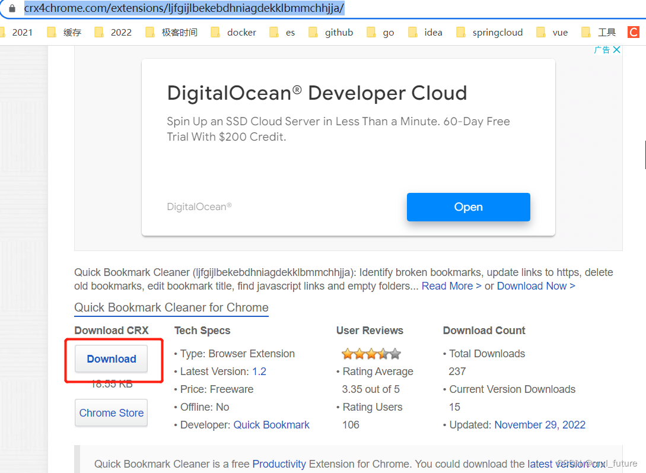Click the Download Count heading
The image size is (646, 473).
484,331
